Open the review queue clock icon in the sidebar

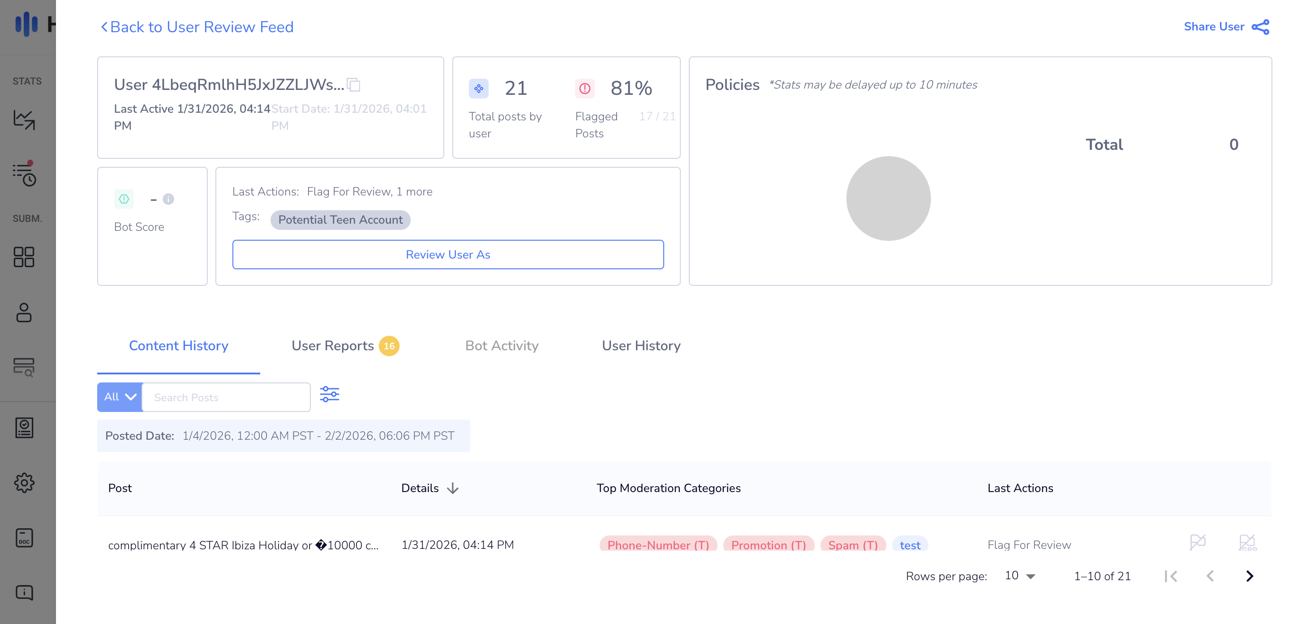click(x=24, y=174)
